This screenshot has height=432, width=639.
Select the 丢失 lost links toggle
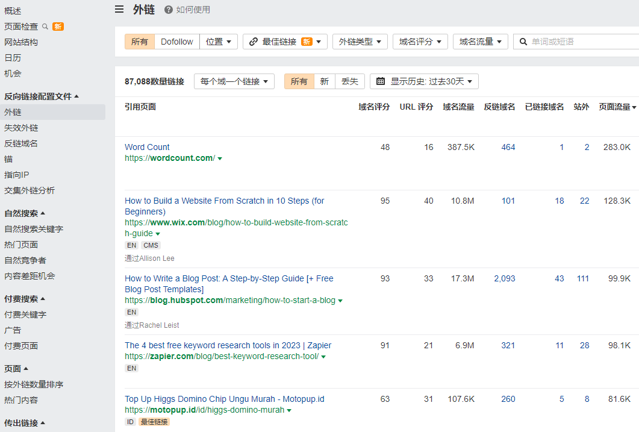(349, 81)
